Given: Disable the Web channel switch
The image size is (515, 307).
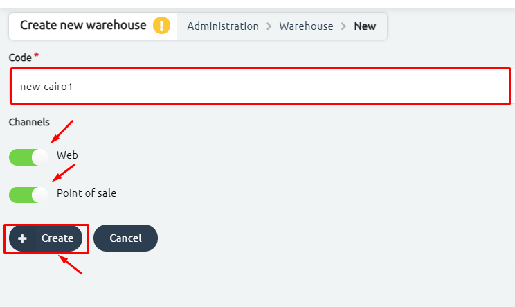Looking at the screenshot, I should [x=28, y=157].
